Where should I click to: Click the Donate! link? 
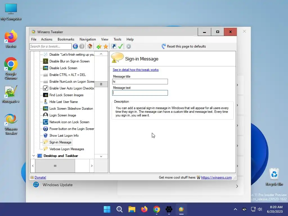point(40,177)
